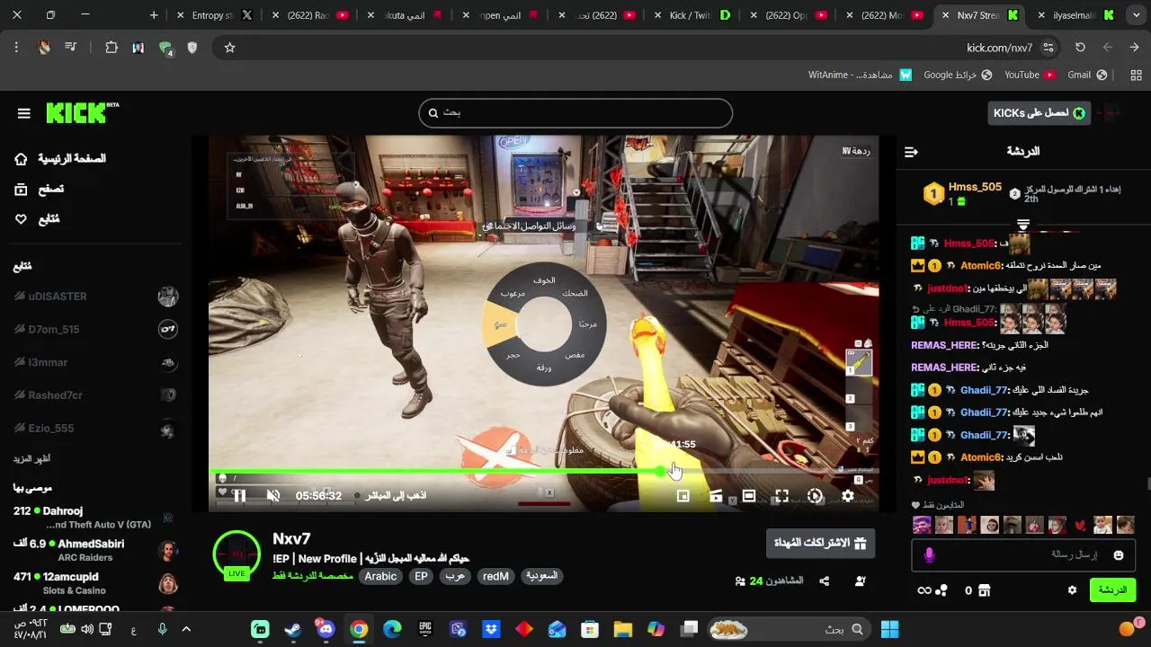Viewport: 1151px width, 647px height.
Task: Open recommended channel Dahrooj
Action: tap(95, 518)
